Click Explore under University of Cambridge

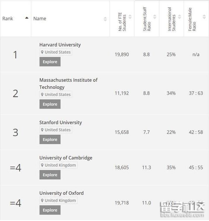[50, 175]
